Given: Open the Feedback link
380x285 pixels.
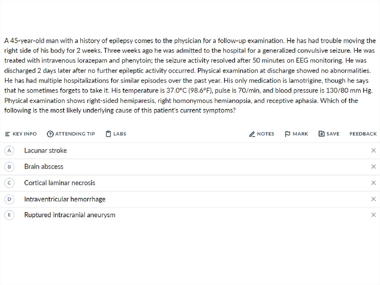Looking at the screenshot, I should (363, 134).
